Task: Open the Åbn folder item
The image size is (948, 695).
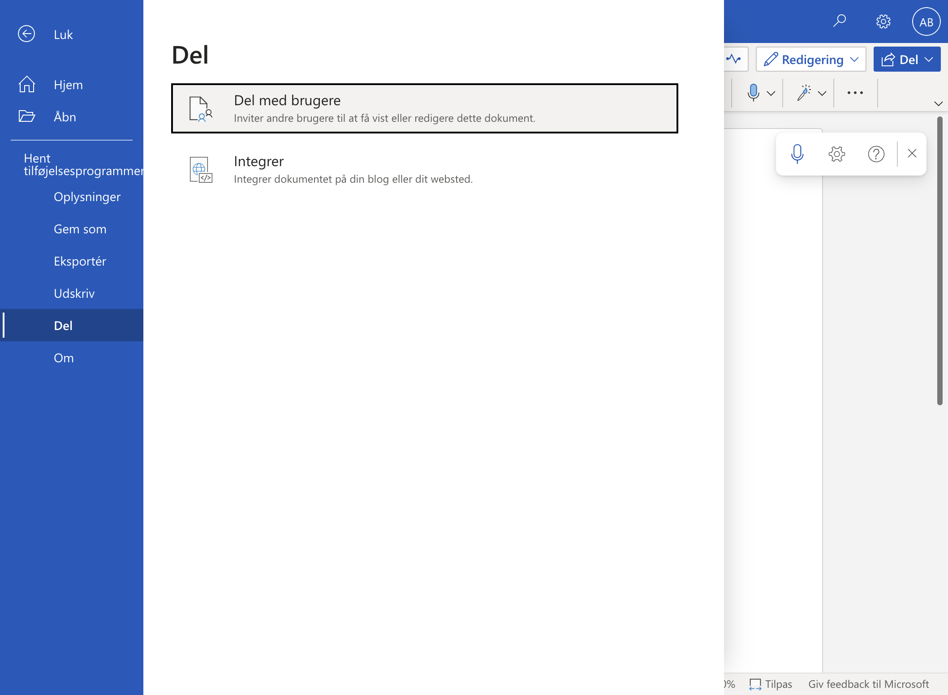Action: 72,117
